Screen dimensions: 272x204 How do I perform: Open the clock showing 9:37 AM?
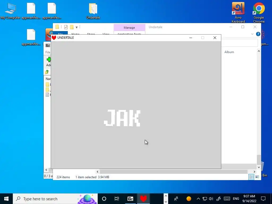[x=249, y=199]
